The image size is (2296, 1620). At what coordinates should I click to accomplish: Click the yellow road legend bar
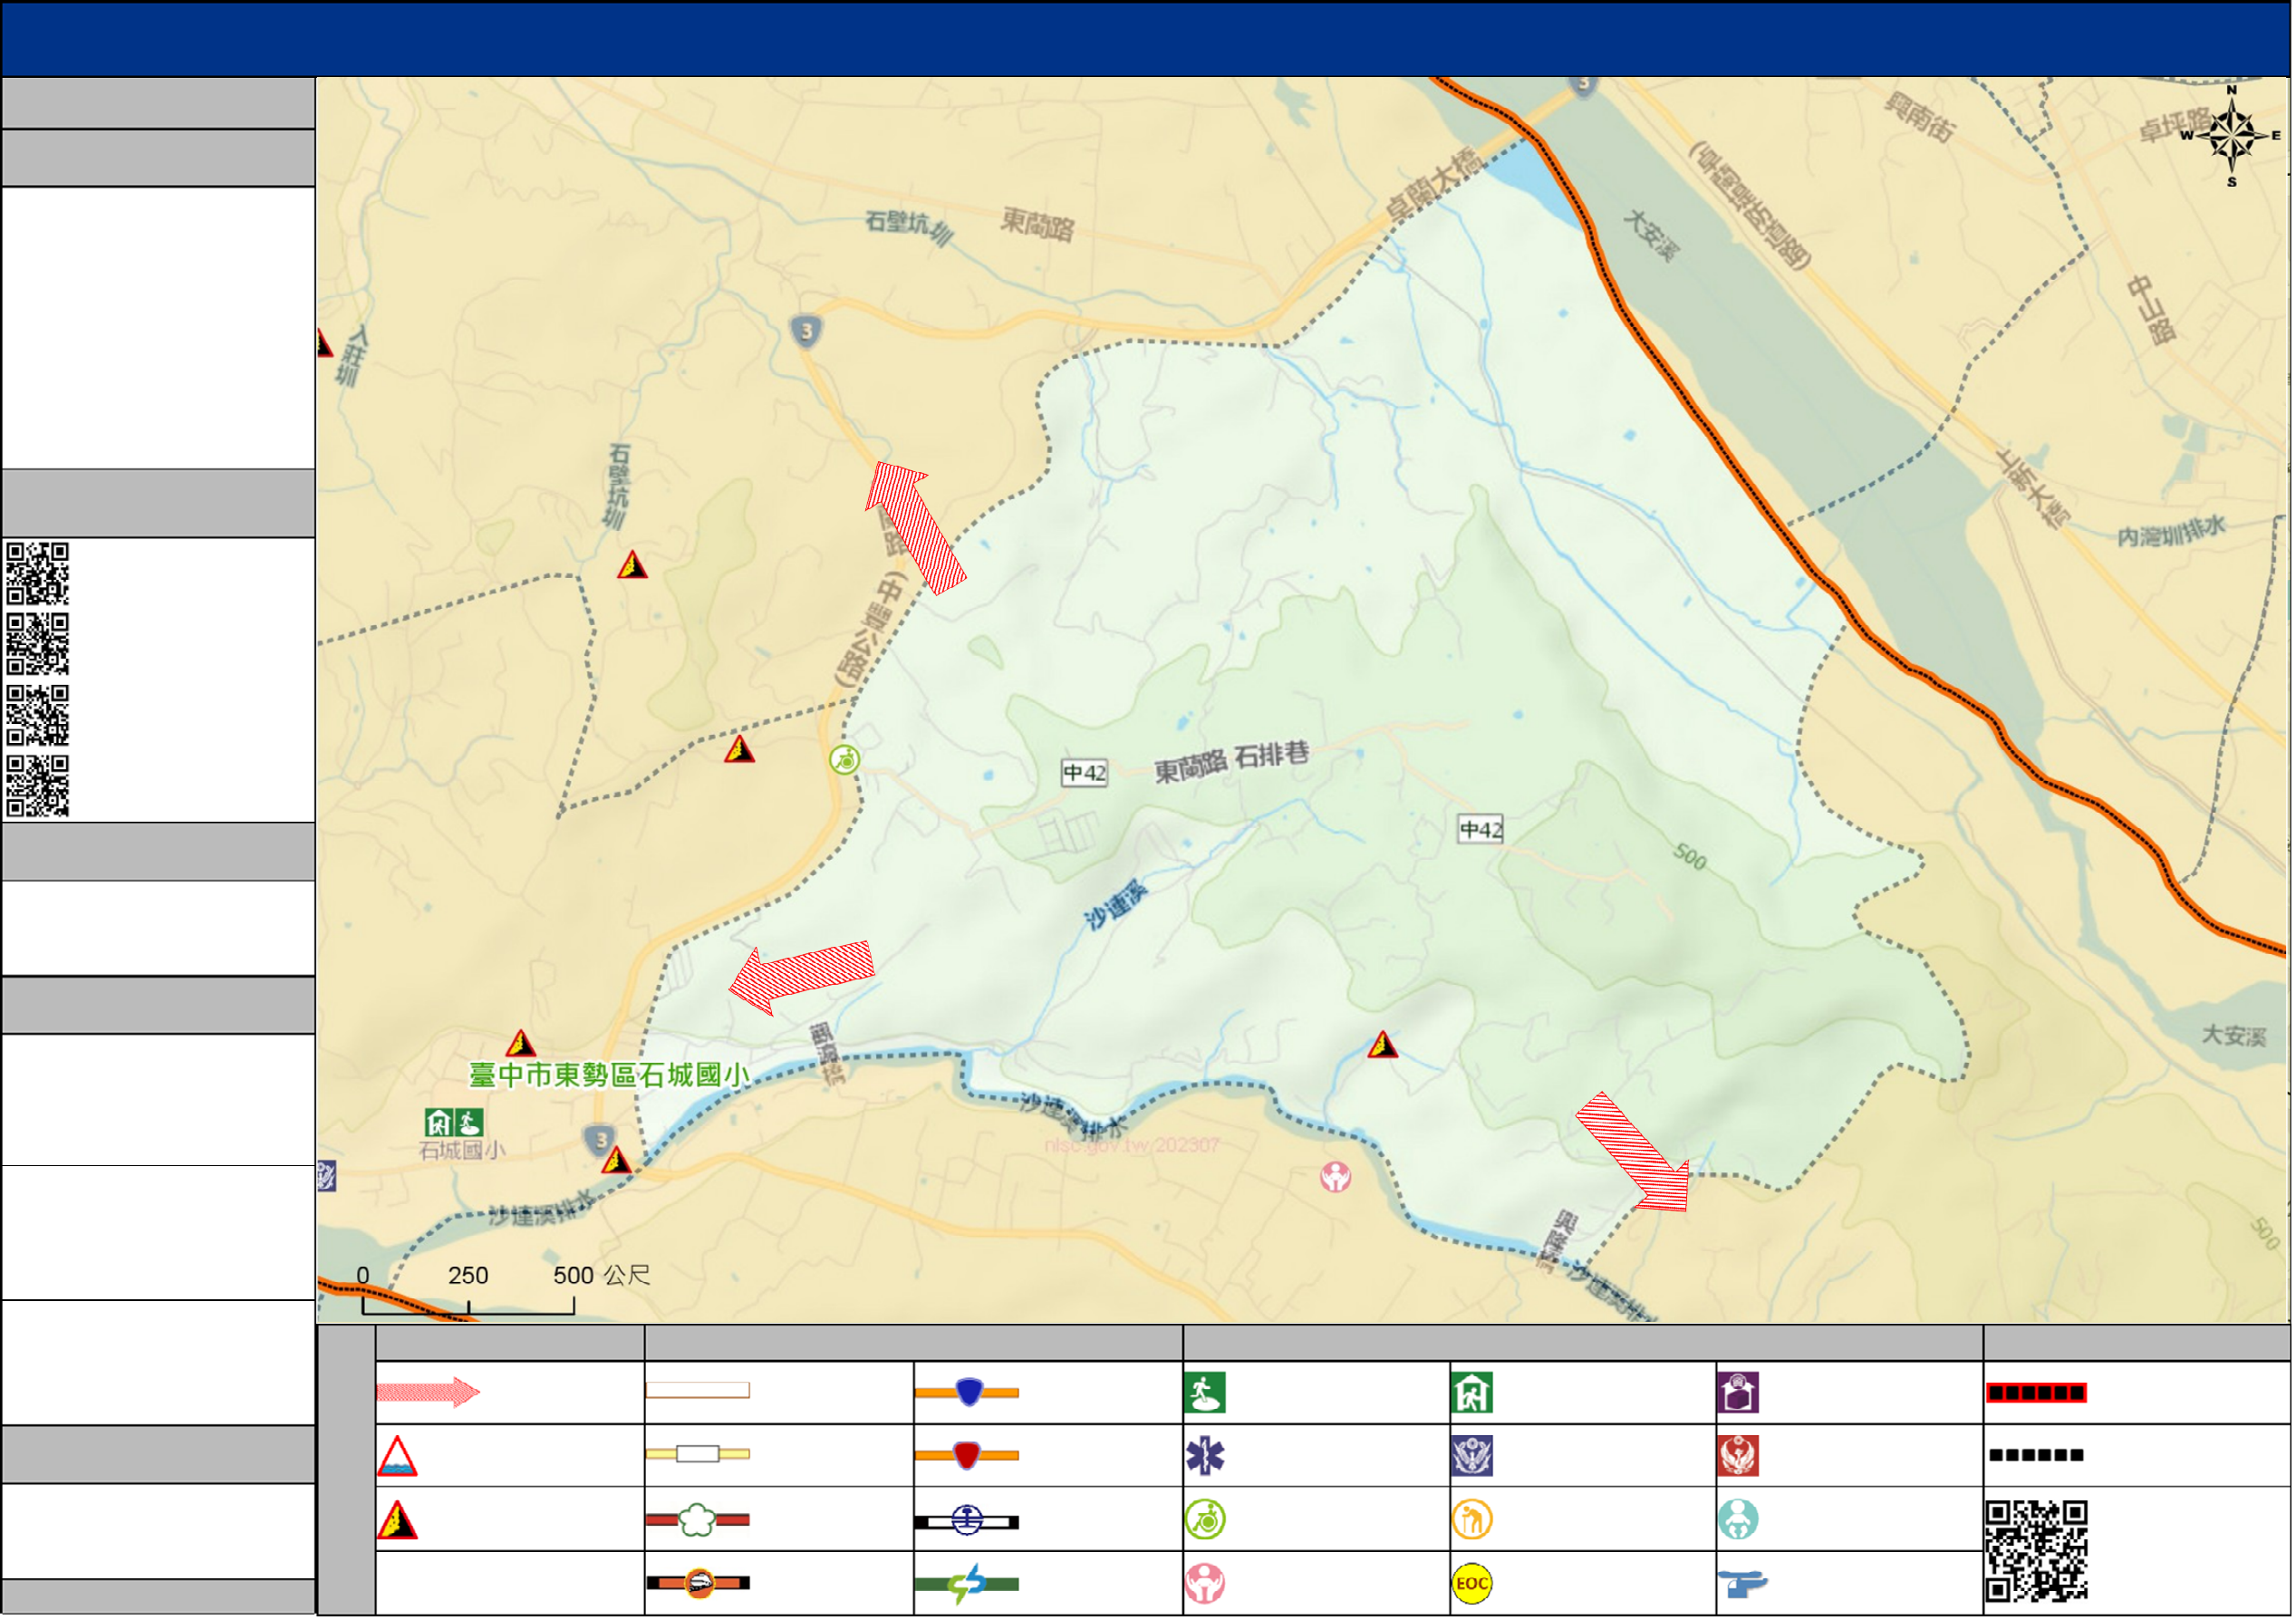tap(698, 1456)
